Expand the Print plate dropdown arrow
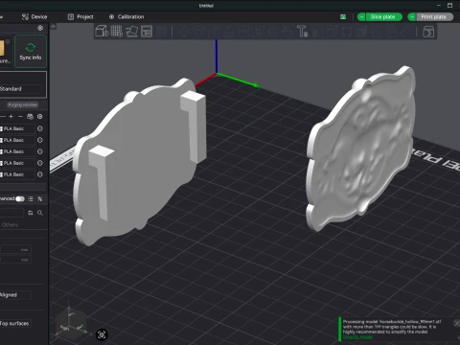Screen dimensions: 460x345 (412, 16)
